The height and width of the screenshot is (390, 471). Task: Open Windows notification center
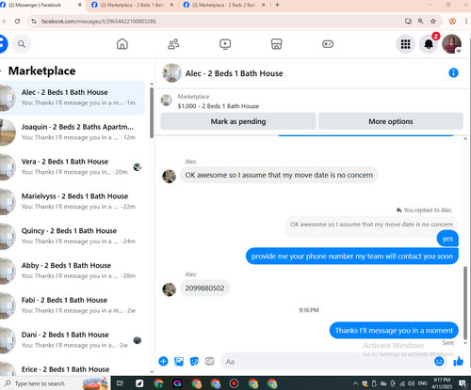[x=463, y=383]
